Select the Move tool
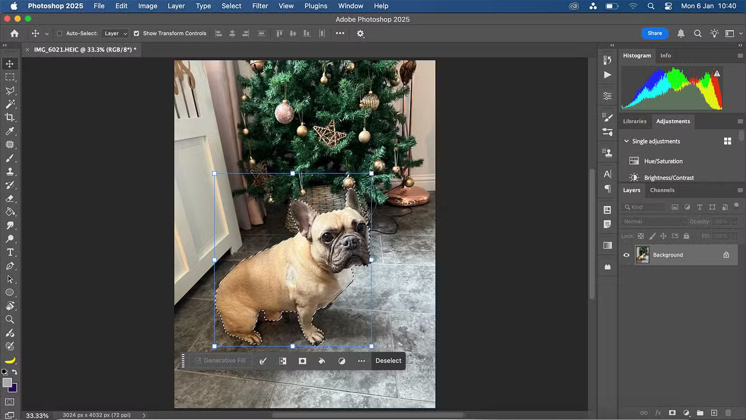746x420 pixels. click(x=10, y=64)
